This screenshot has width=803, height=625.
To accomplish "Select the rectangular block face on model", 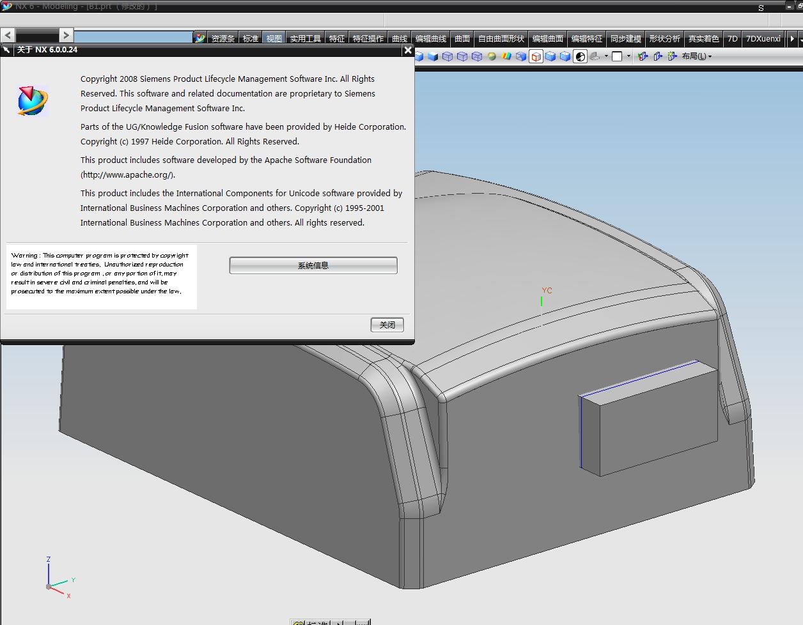I will point(659,422).
